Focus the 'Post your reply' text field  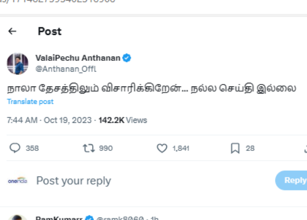pos(73,181)
